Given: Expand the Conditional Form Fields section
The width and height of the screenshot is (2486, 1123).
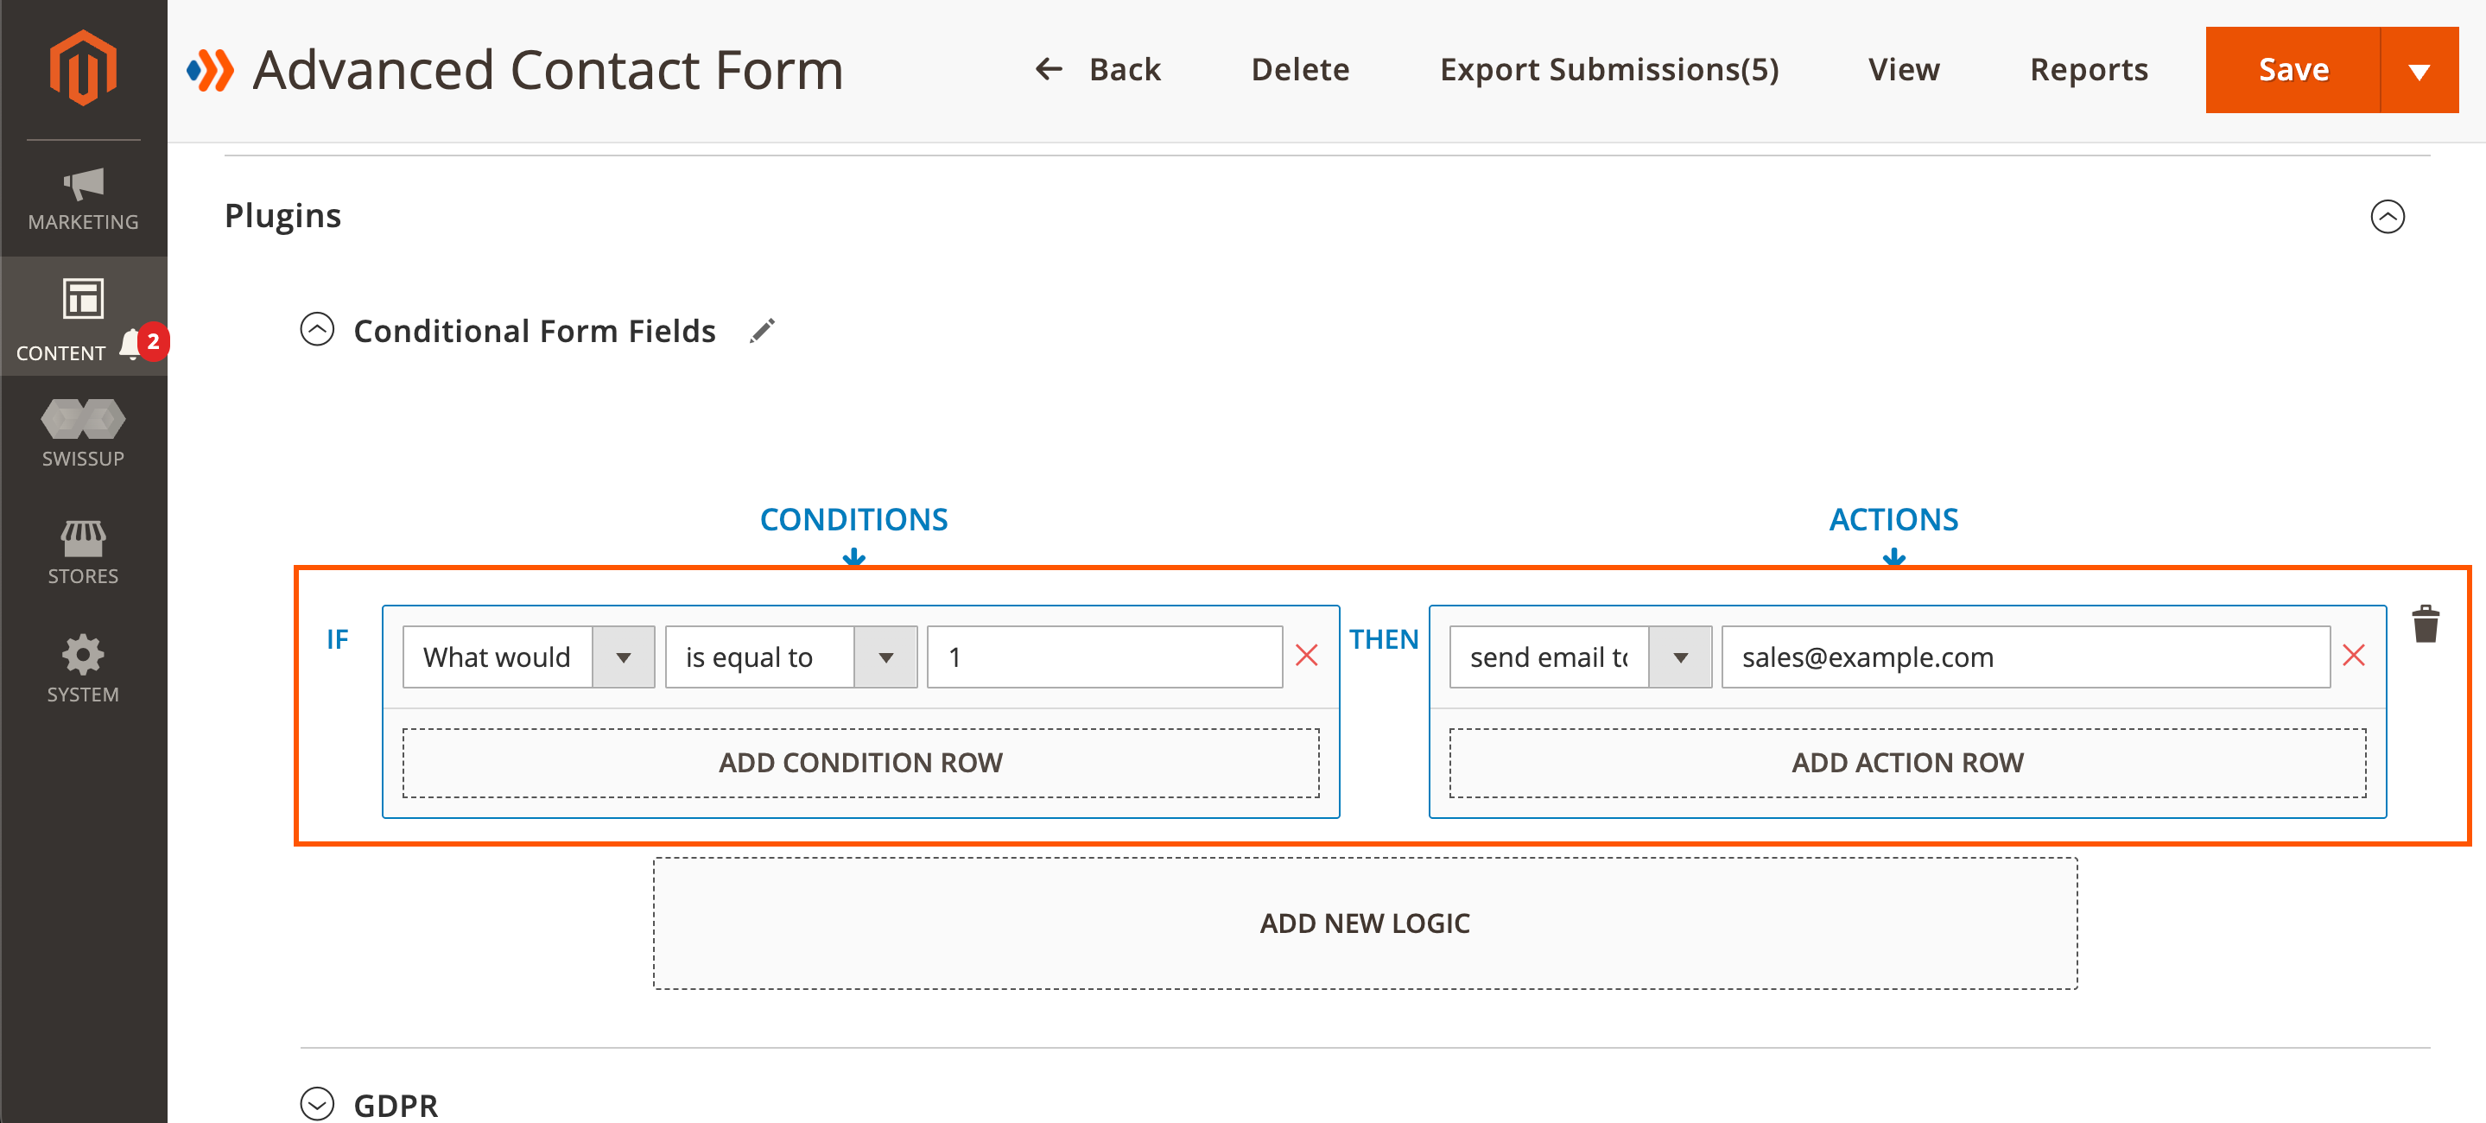Looking at the screenshot, I should click(319, 330).
